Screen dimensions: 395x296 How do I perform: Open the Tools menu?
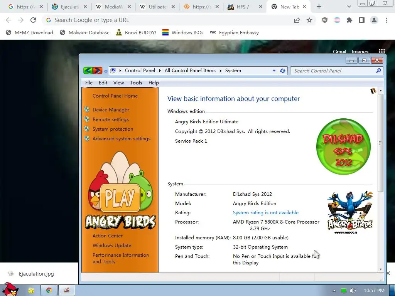tap(136, 83)
